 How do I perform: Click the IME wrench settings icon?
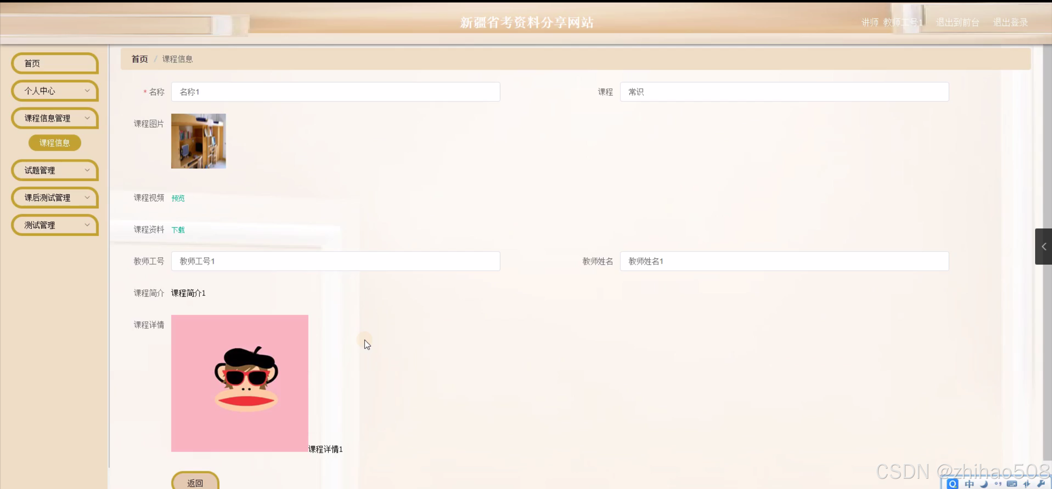1041,484
